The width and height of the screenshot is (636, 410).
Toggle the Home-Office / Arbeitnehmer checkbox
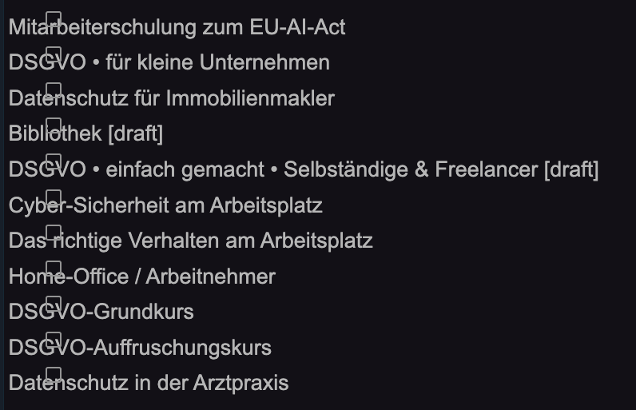(x=54, y=269)
